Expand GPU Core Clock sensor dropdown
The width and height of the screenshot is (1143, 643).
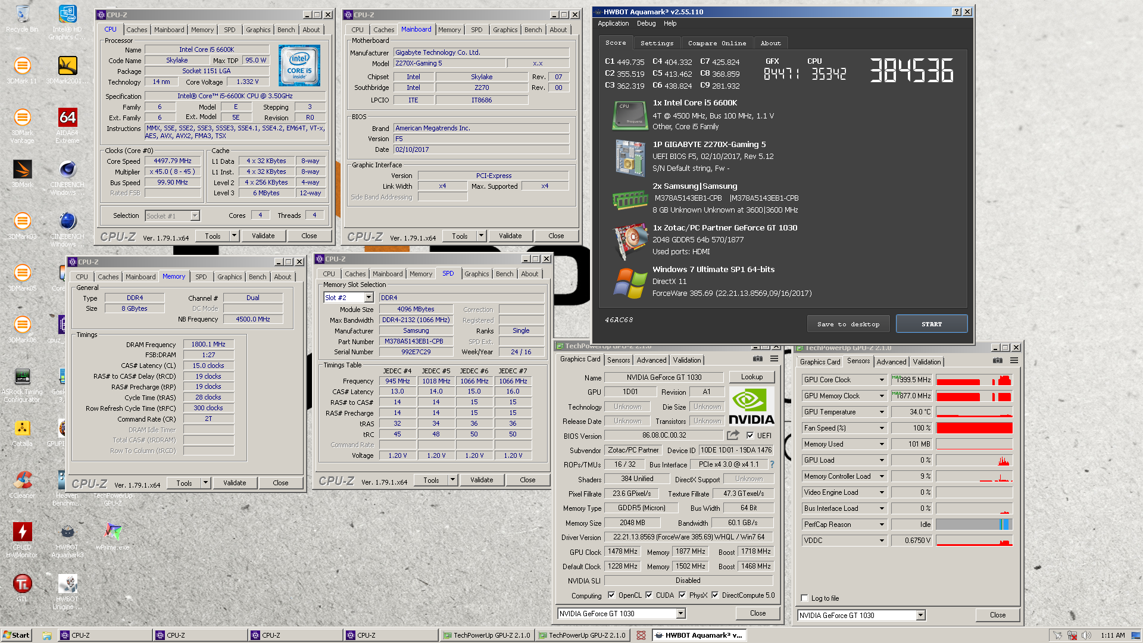point(882,380)
